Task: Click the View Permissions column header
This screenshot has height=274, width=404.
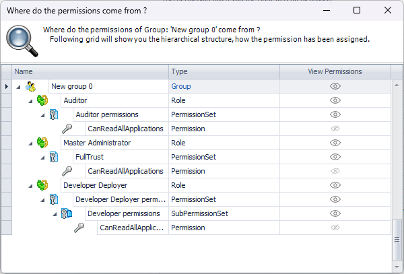Action: click(x=335, y=71)
